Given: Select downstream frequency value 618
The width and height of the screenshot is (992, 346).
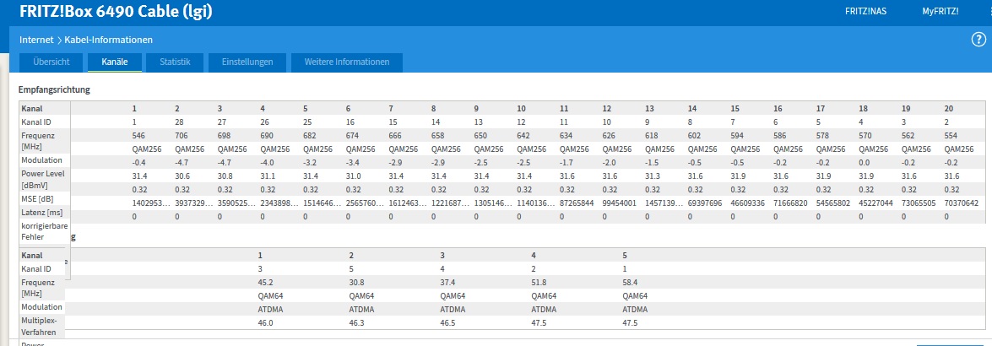Looking at the screenshot, I should click(653, 135).
